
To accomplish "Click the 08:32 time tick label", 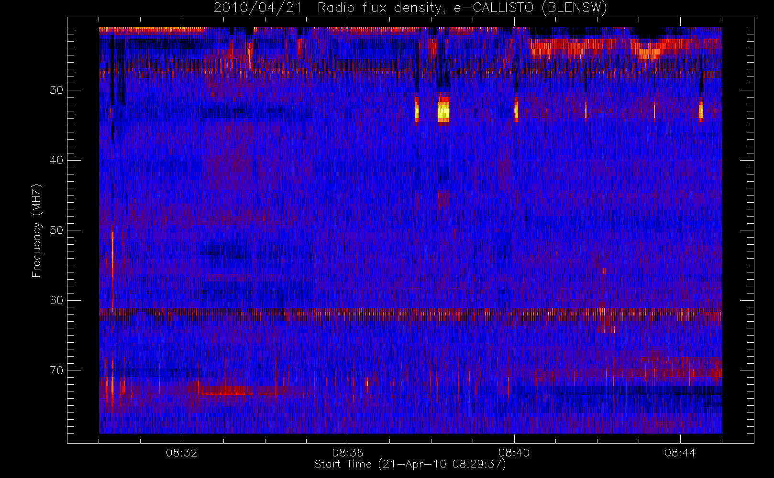I will 181,453.
